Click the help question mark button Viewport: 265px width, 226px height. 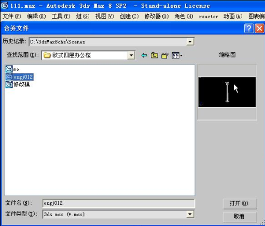pos(249,28)
